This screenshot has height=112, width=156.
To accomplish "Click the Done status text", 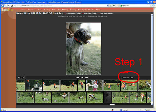I will click(5, 110).
